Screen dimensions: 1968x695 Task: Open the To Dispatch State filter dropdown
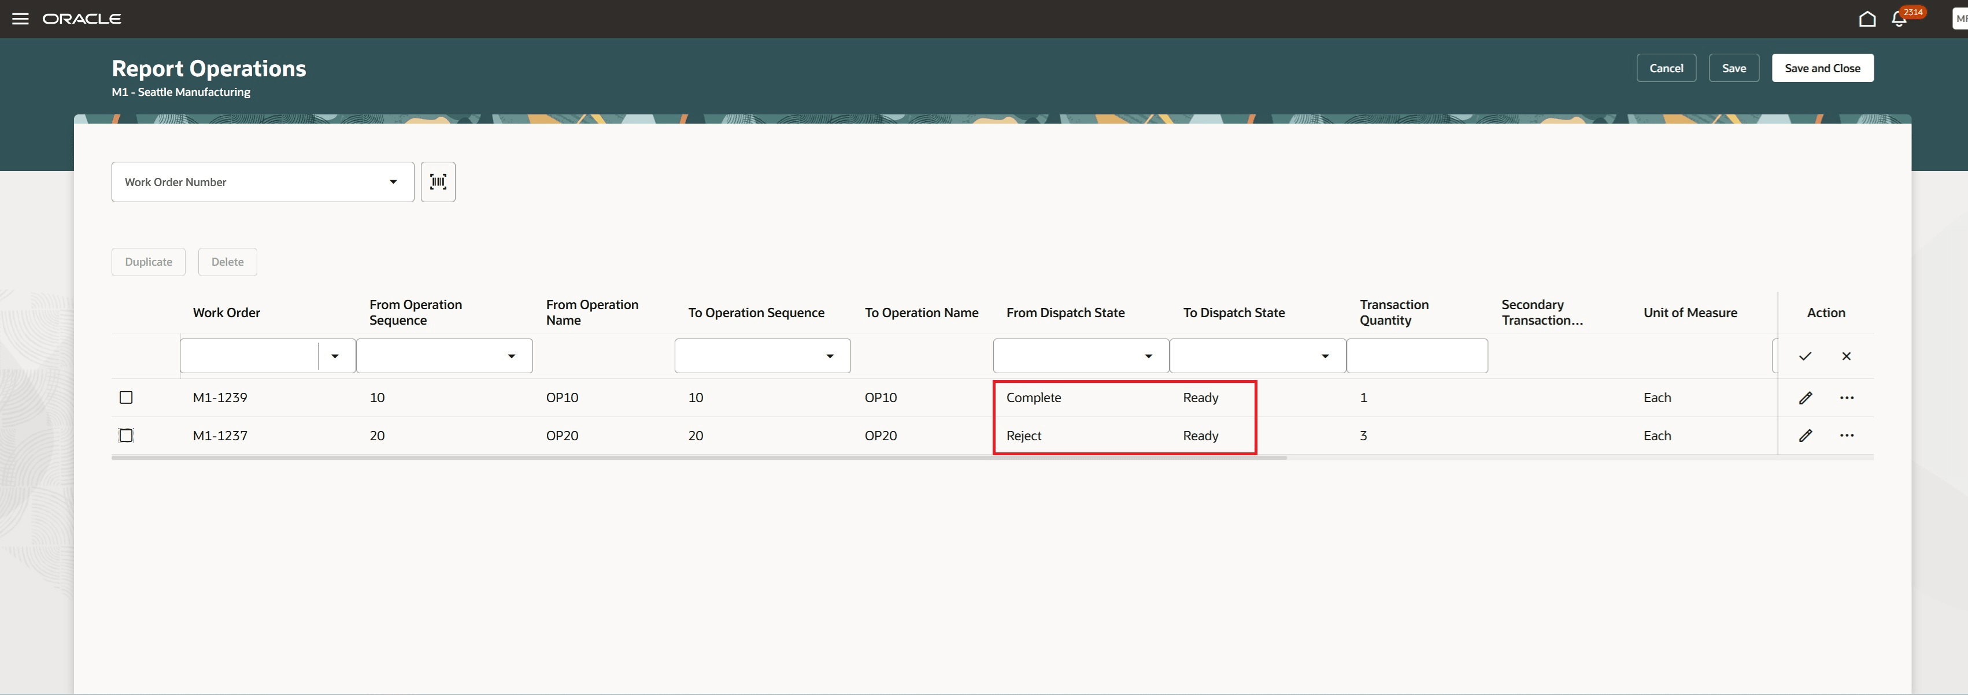1325,355
